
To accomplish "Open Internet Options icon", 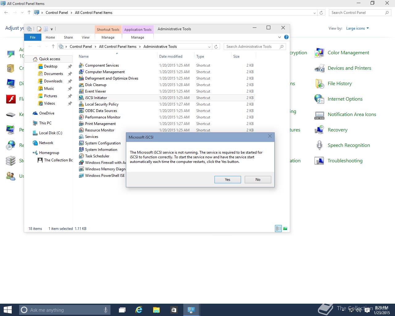I will click(x=319, y=99).
